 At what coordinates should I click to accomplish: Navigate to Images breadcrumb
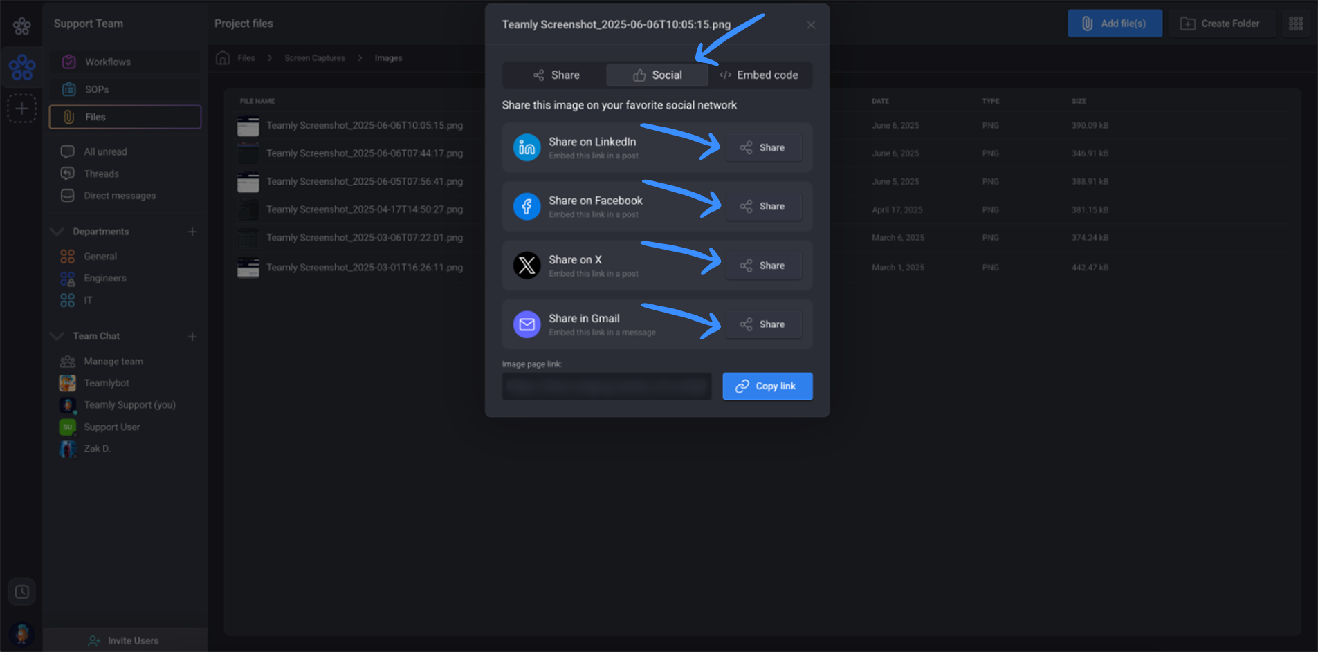(388, 58)
